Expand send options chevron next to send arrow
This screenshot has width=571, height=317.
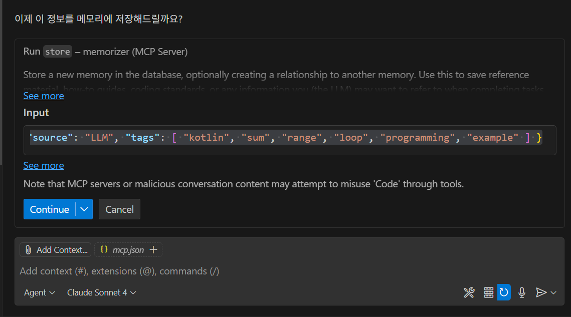point(553,292)
